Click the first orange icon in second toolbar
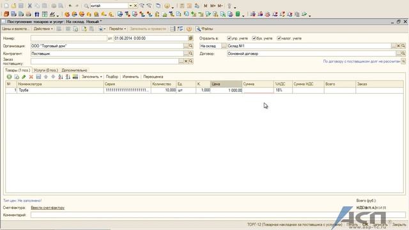The image size is (409, 230). [6, 14]
